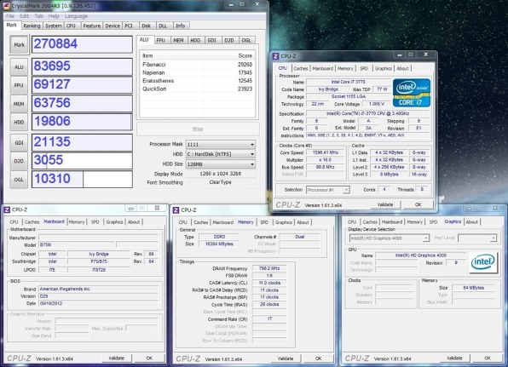Click the Intel Core i7 logo badge

412,93
